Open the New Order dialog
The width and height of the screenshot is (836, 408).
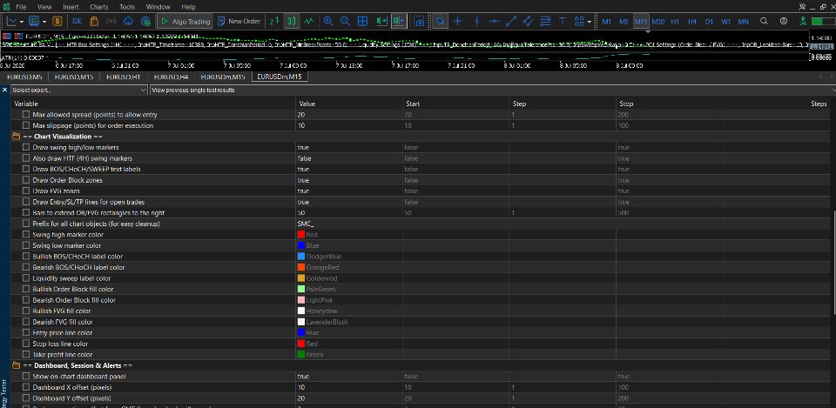click(239, 21)
